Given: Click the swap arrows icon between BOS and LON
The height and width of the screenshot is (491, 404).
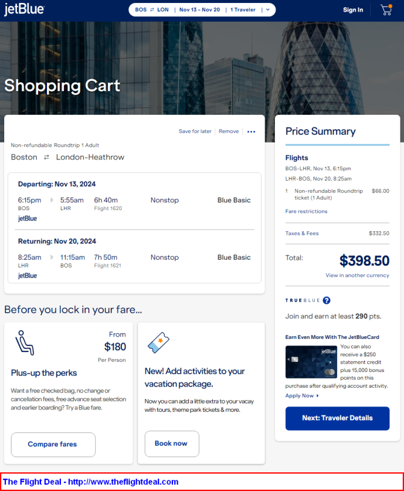Looking at the screenshot, I should pyautogui.click(x=152, y=10).
